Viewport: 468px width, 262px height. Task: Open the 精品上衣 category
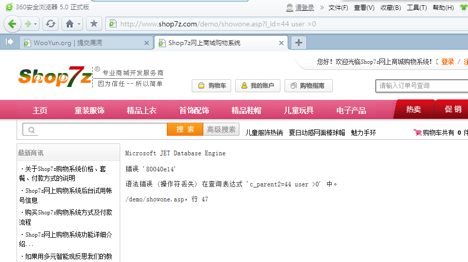[x=141, y=110]
